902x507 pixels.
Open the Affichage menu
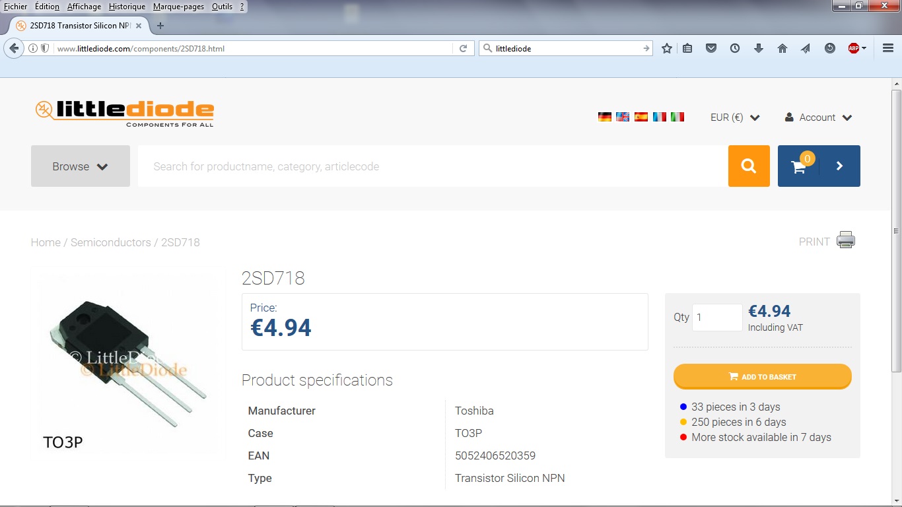tap(85, 7)
